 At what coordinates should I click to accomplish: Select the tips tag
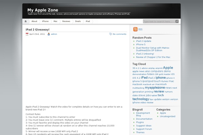151,100
